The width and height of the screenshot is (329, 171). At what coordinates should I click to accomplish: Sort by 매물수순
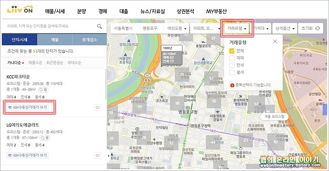click(x=35, y=63)
